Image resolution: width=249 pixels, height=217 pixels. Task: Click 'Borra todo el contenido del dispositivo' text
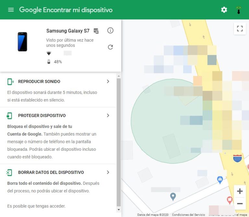(44, 183)
